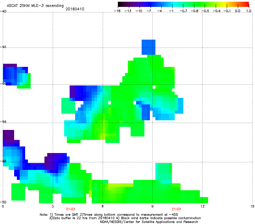The height and width of the screenshot is (224, 255).
Task: Select the -1 color bar label
Action: 171,11
